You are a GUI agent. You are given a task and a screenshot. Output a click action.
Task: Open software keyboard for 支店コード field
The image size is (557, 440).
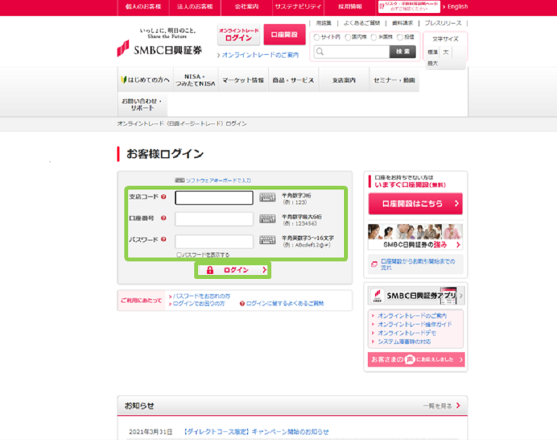(267, 197)
